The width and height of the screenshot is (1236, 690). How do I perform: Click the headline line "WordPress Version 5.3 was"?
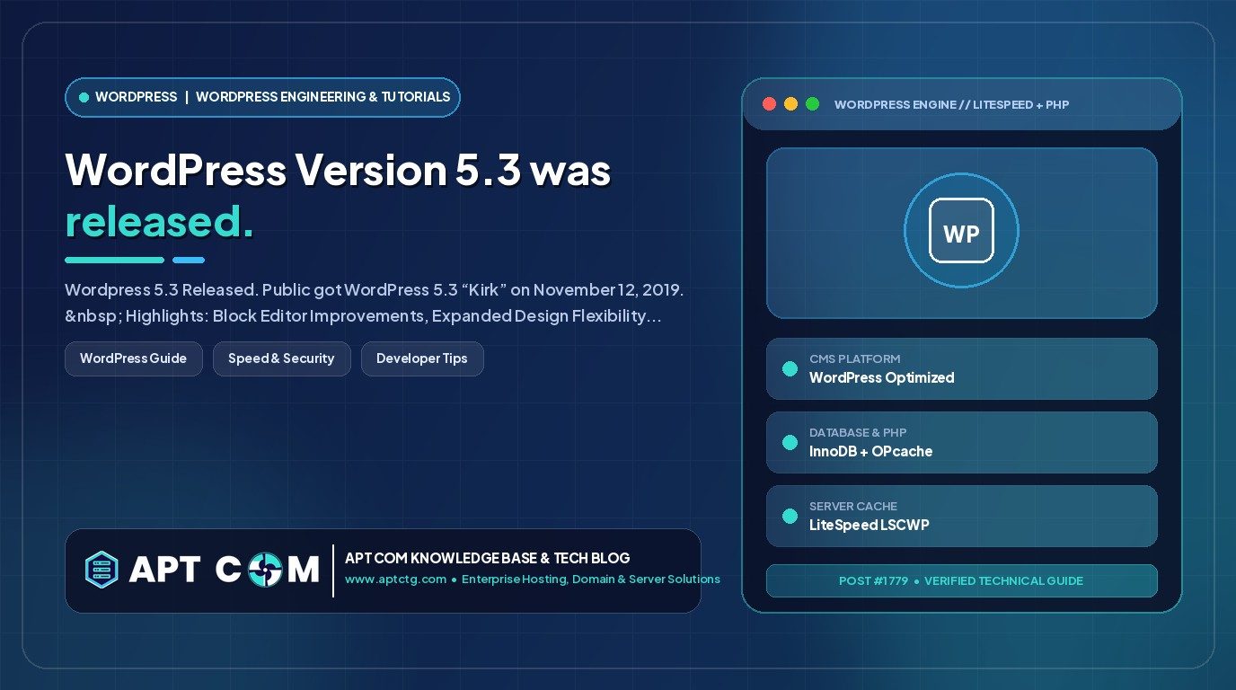[x=338, y=170]
